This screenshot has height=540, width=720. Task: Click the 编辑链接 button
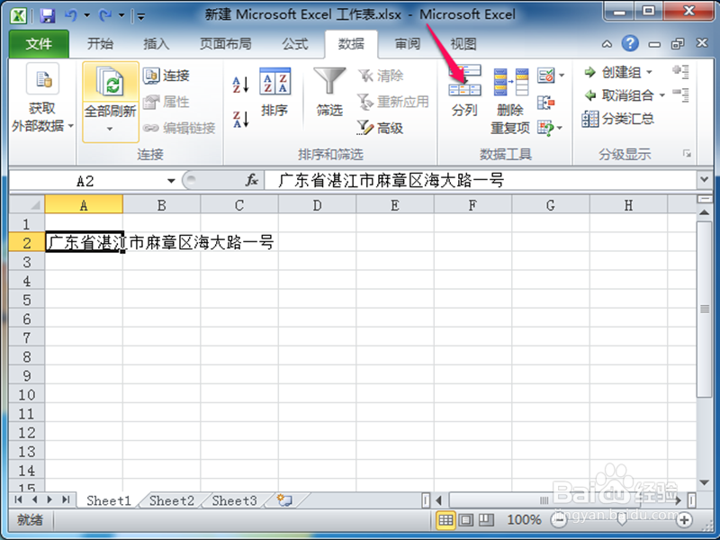(x=179, y=128)
